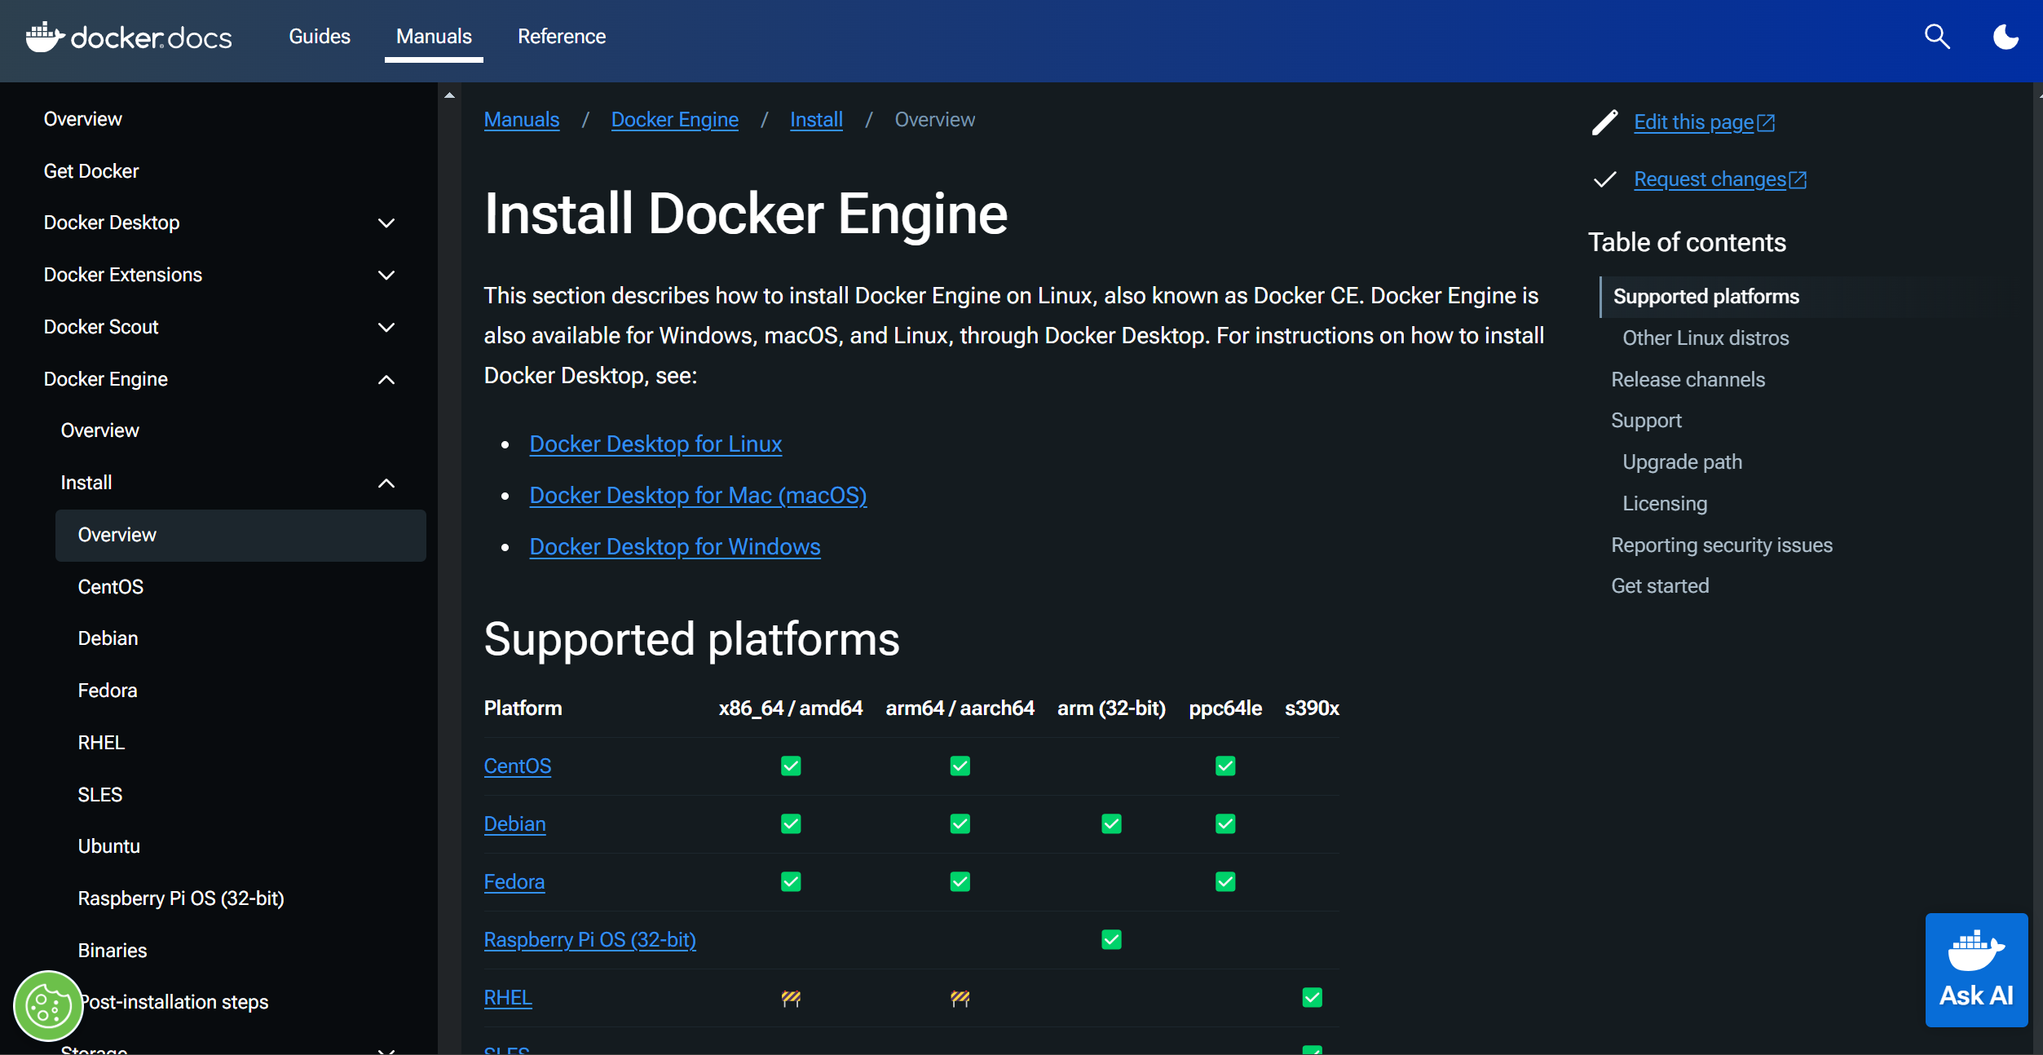The height and width of the screenshot is (1055, 2043).
Task: Open Debian link in platforms table
Action: pyautogui.click(x=515, y=824)
